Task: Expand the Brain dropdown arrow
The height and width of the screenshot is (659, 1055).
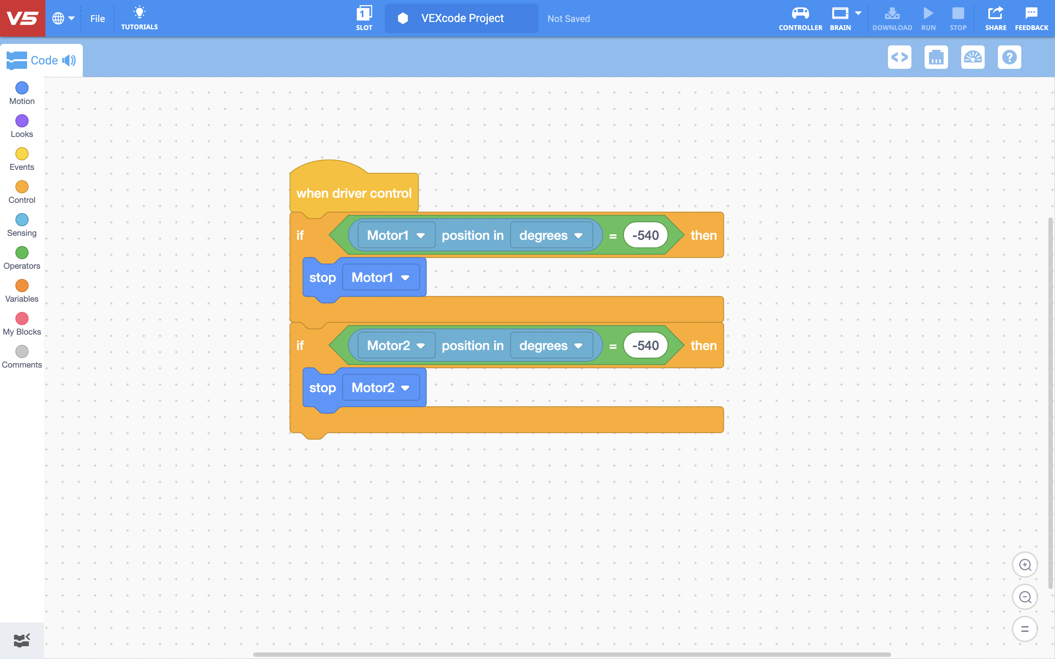Action: 858,13
